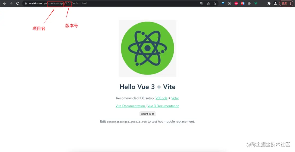The image size is (295, 152).
Task: Go forward to the next page
Action: coord(11,3)
